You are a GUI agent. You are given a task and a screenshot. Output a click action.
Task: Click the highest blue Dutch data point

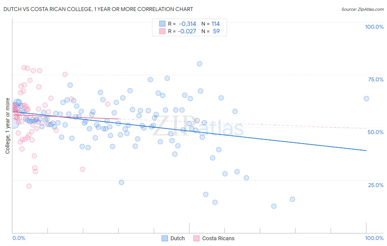(200, 64)
